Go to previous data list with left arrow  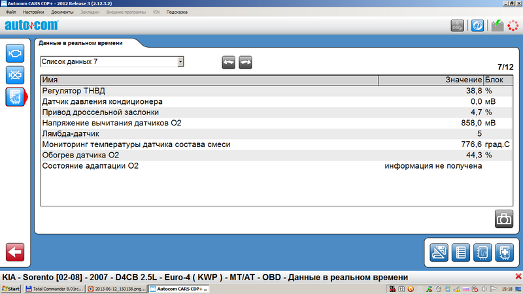click(228, 62)
